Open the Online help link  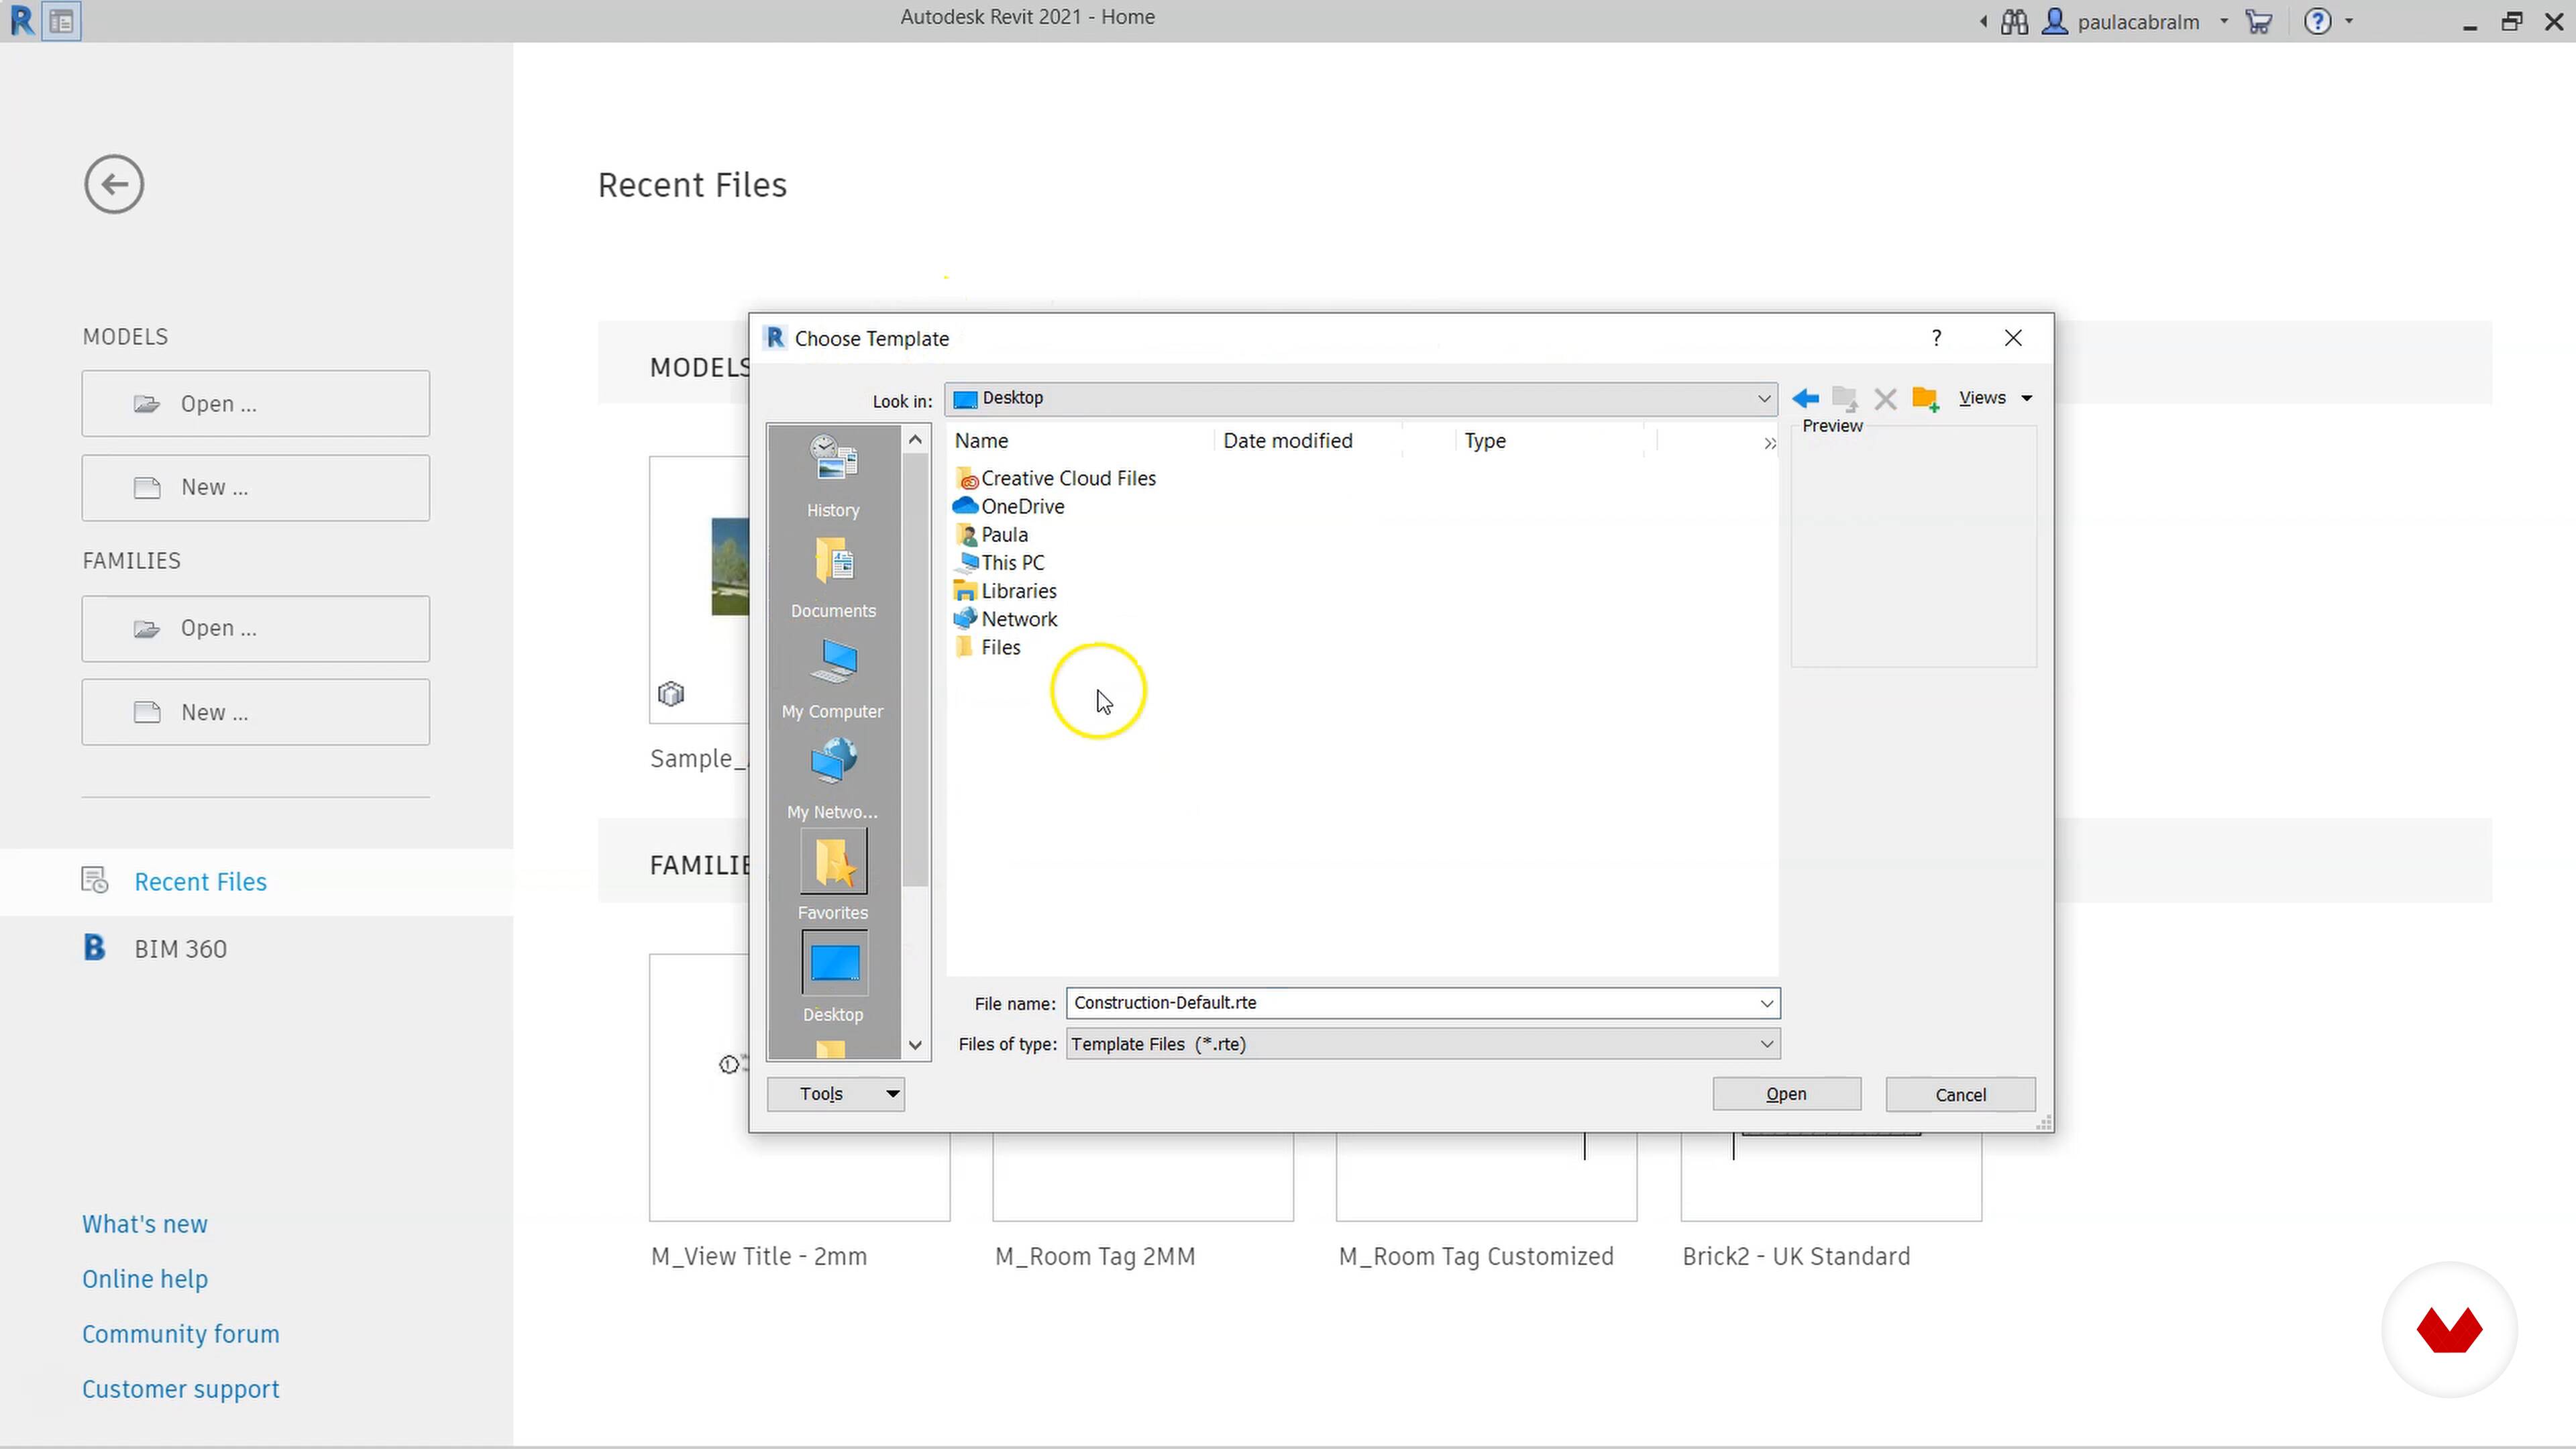pyautogui.click(x=145, y=1279)
